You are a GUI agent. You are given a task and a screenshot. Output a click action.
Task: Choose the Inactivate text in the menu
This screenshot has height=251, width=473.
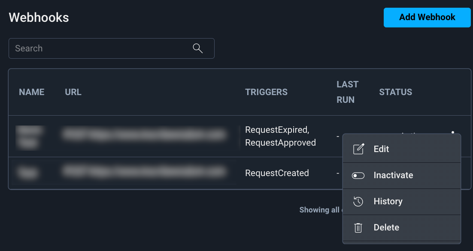tap(393, 175)
